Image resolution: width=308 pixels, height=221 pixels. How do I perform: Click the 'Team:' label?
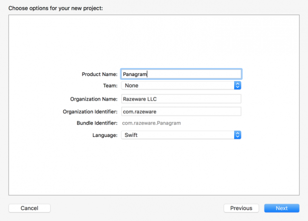point(110,85)
